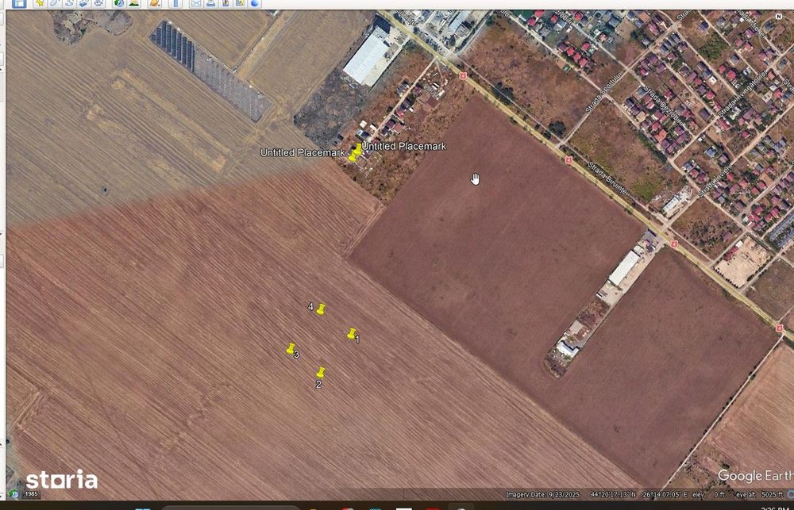
Task: Click the right Untitled Placemark label
Action: coord(403,146)
